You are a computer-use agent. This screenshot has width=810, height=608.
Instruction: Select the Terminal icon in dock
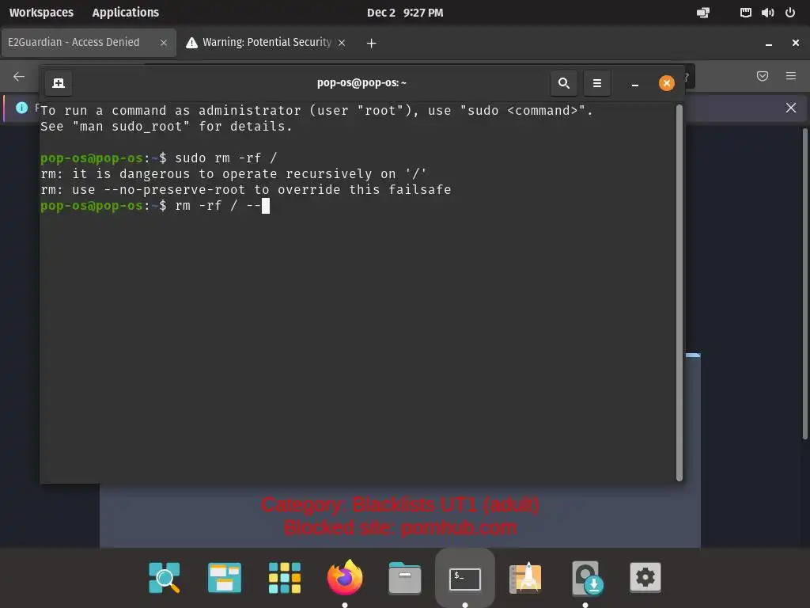(x=465, y=578)
